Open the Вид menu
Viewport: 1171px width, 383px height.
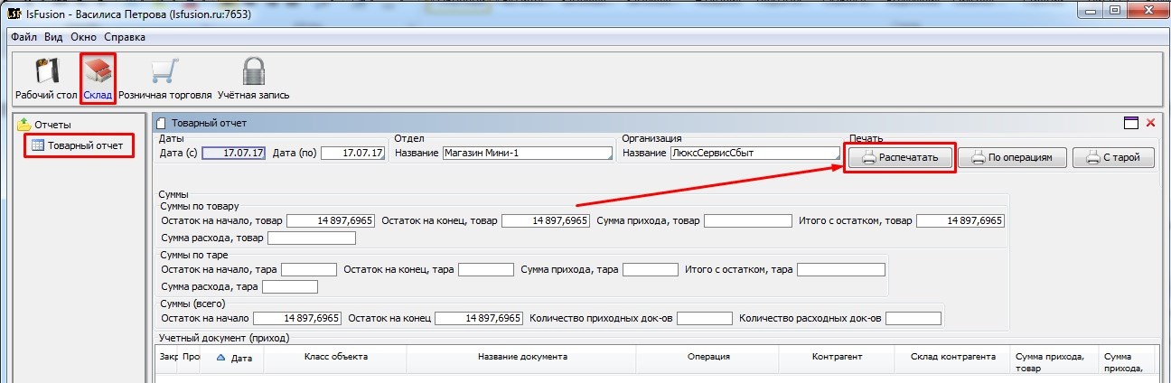pyautogui.click(x=53, y=37)
